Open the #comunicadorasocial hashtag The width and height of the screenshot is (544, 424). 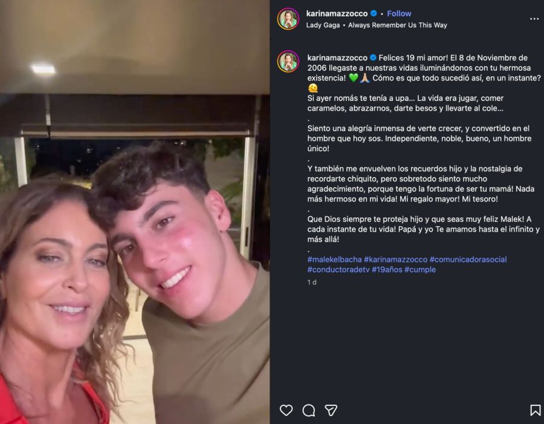click(x=471, y=259)
